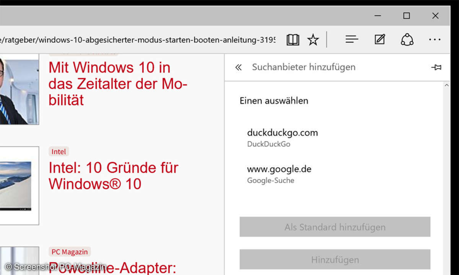The height and width of the screenshot is (275, 459).
Task: Close the Edge browser window
Action: coord(435,16)
